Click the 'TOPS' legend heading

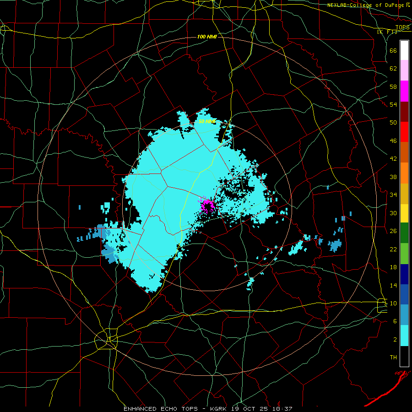coord(402,27)
